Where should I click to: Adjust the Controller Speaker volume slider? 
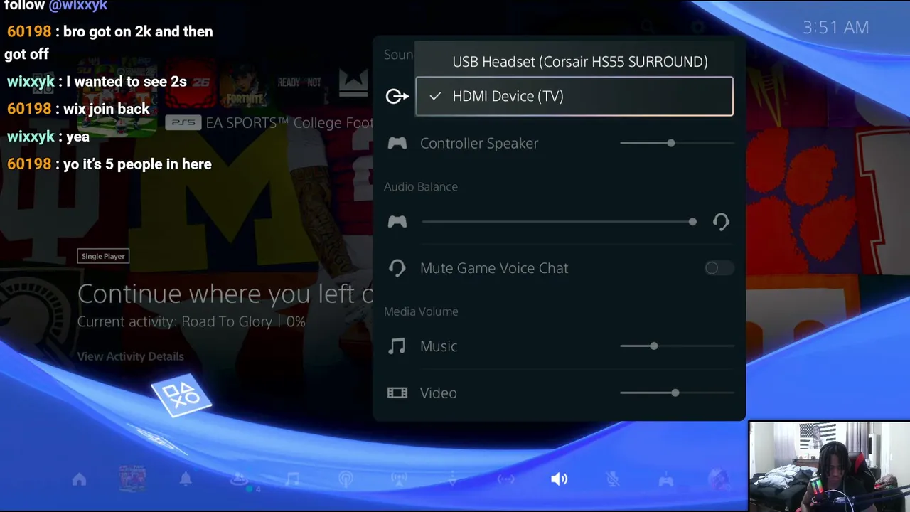pos(677,143)
